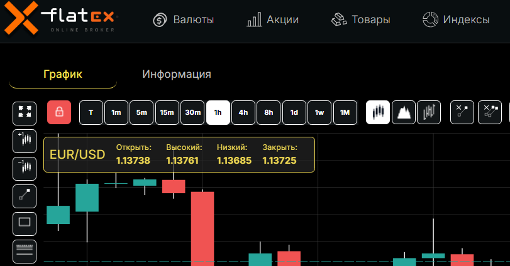Image resolution: width=510 pixels, height=266 pixels.
Task: Click the Закрыть value 1.13725
Action: pos(279,160)
